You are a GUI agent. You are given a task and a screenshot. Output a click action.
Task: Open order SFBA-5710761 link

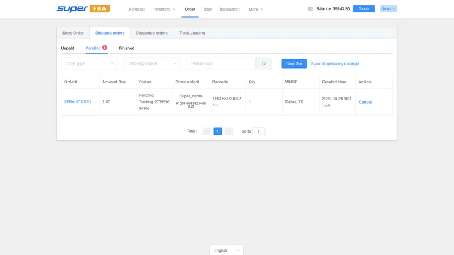tap(78, 102)
